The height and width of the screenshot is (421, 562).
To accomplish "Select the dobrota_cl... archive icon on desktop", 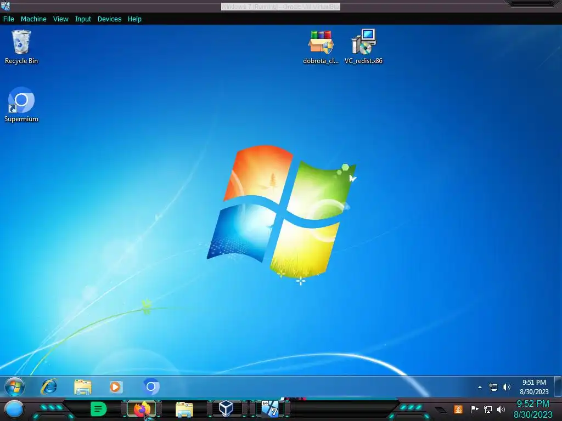I will 321,47.
